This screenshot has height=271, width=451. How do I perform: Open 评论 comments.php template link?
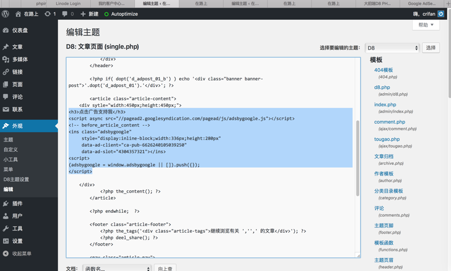(379, 208)
